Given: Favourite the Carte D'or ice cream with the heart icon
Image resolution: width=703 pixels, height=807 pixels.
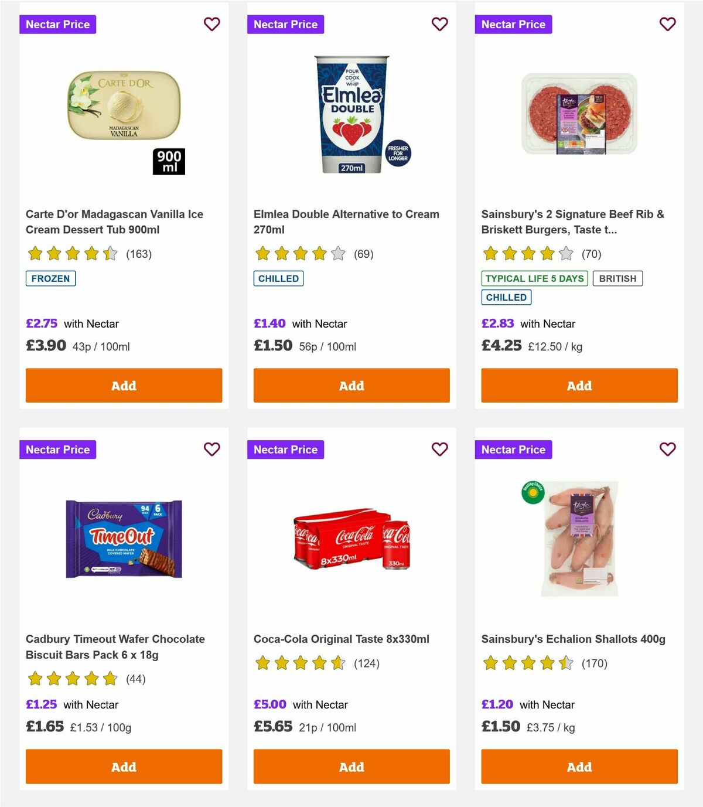Looking at the screenshot, I should pos(211,24).
